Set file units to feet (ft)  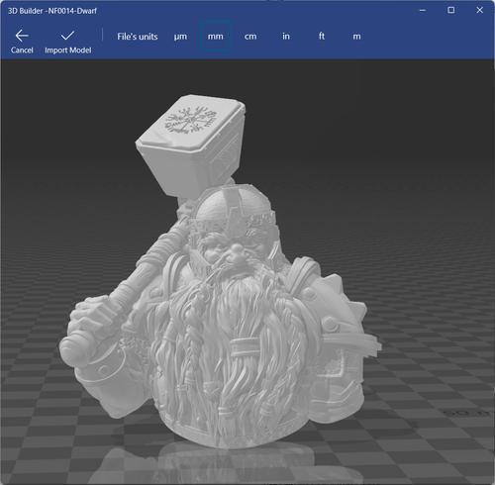pos(322,36)
